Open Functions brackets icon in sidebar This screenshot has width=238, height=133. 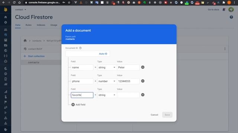tap(6, 56)
